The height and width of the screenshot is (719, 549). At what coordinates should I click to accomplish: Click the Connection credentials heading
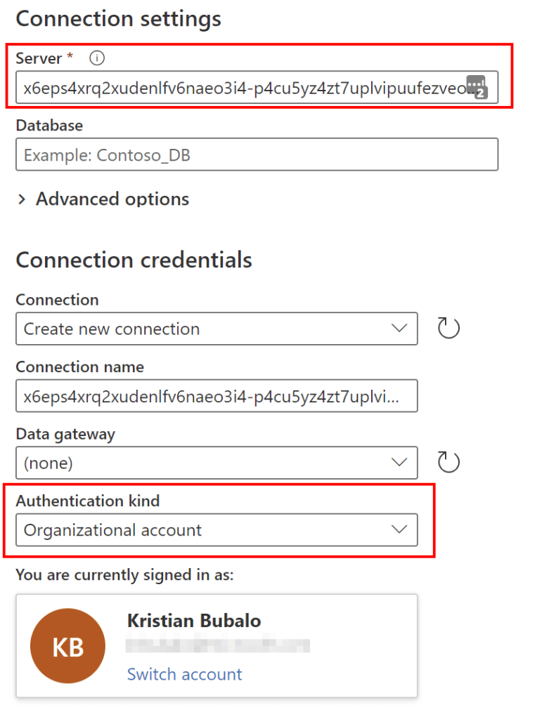point(134,260)
